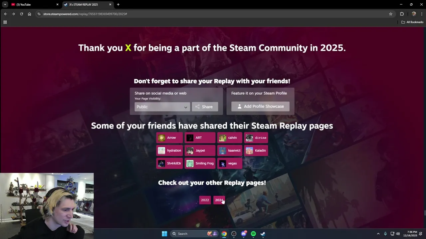The height and width of the screenshot is (239, 426).
Task: Close the Steam Replay tab
Action: [110, 5]
